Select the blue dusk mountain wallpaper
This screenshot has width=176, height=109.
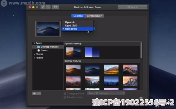pyautogui.click(x=111, y=81)
